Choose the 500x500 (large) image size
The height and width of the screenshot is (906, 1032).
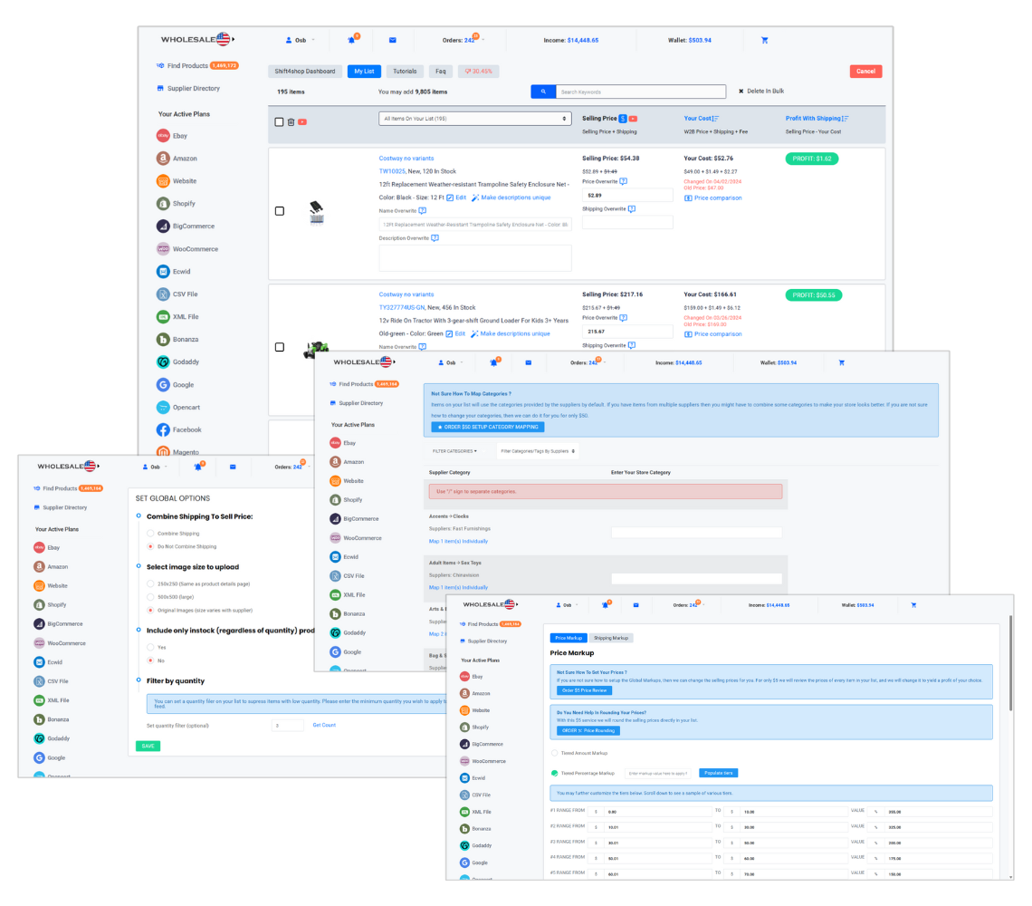click(150, 597)
